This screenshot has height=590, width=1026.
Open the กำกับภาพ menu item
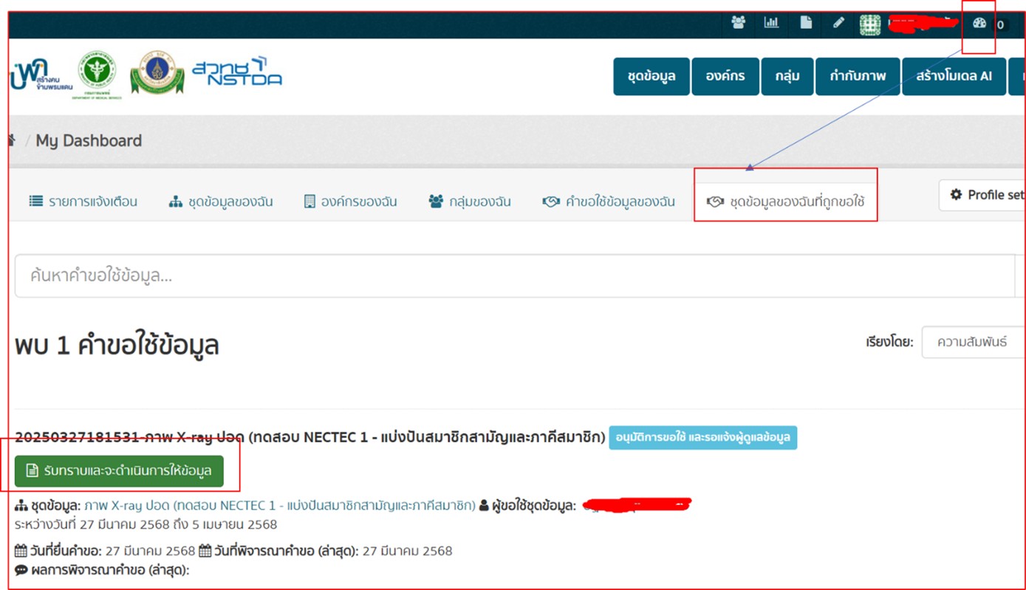coord(858,76)
